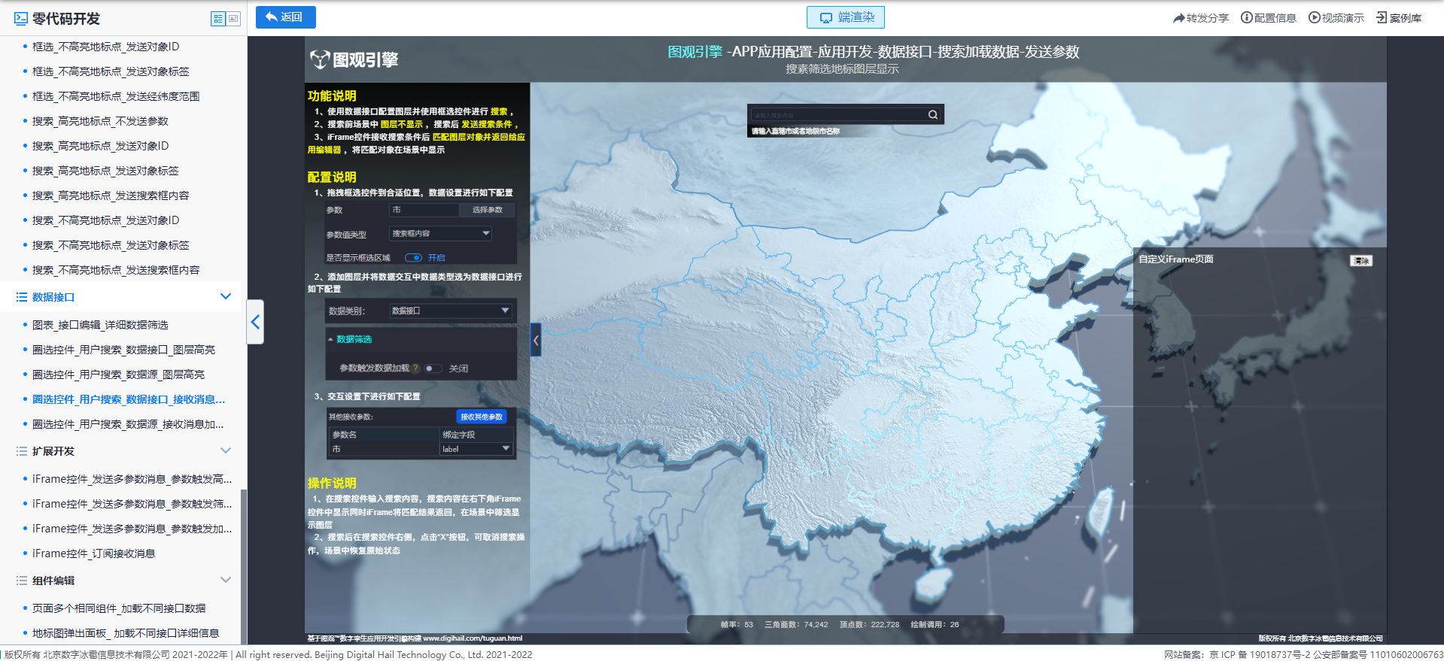Toggle 参数触发数据加载 switch
This screenshot has height=661, width=1444.
click(x=433, y=368)
